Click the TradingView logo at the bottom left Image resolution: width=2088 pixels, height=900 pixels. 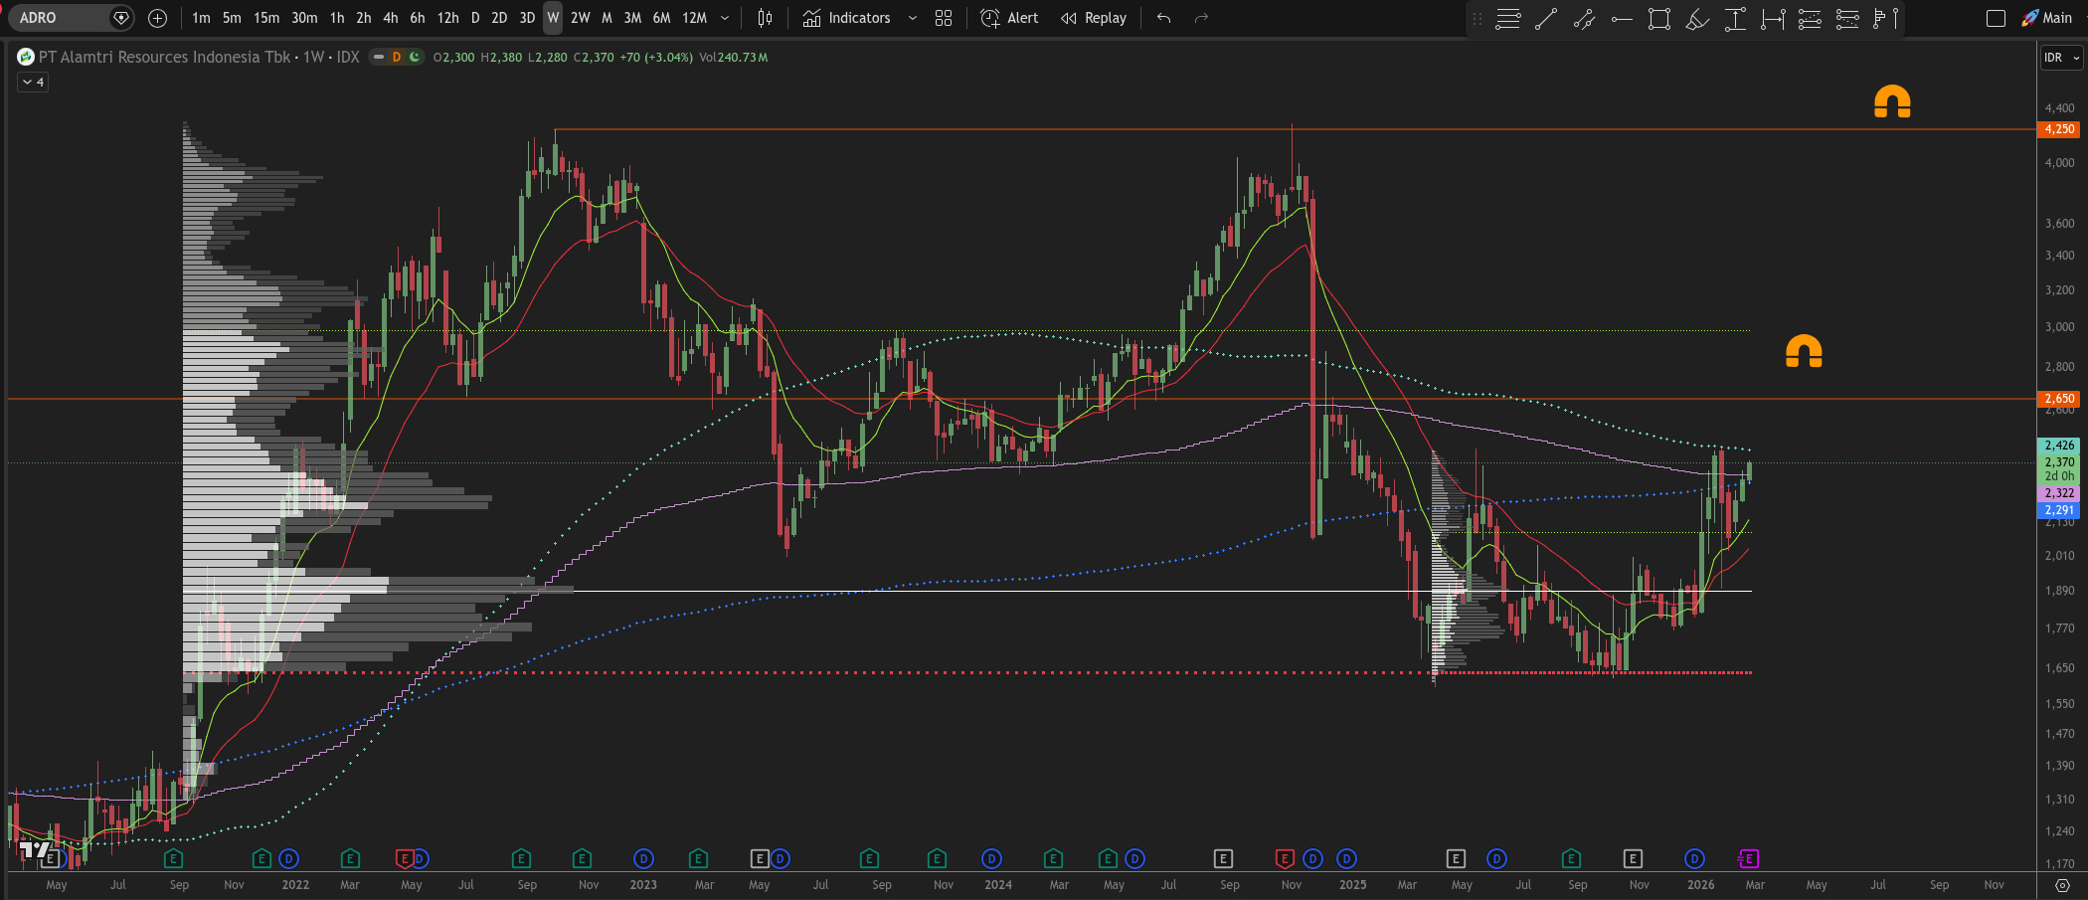[35, 849]
